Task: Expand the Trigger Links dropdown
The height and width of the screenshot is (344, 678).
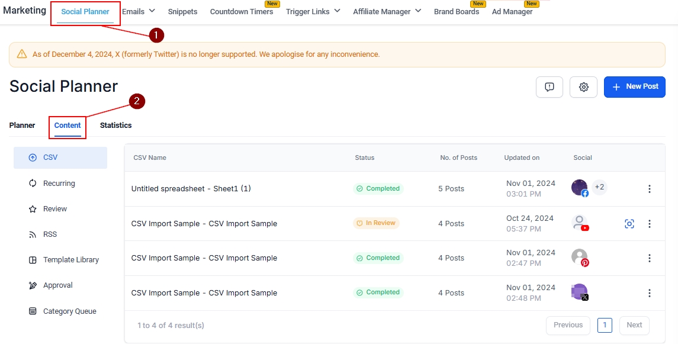Action: click(313, 11)
